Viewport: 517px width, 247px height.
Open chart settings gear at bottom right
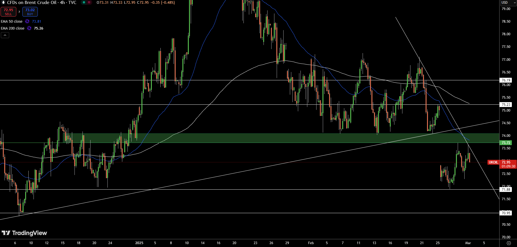pos(509,243)
